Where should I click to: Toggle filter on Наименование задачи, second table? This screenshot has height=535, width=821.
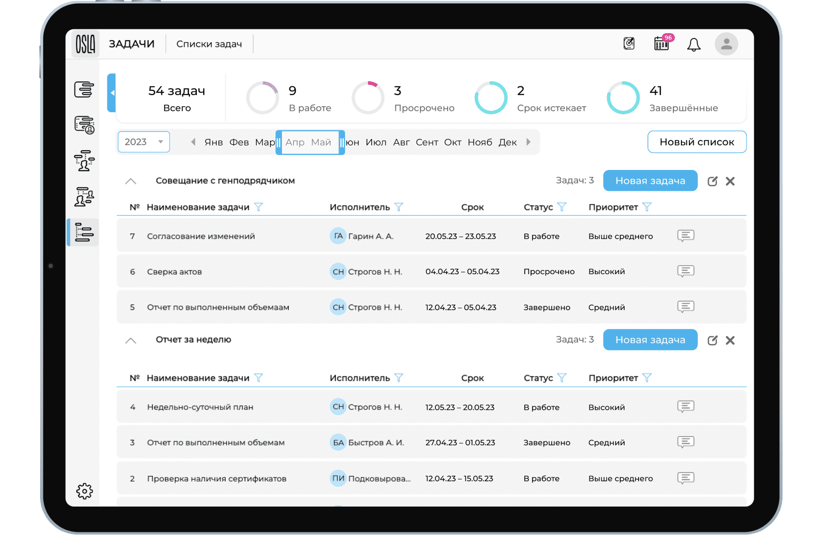258,378
